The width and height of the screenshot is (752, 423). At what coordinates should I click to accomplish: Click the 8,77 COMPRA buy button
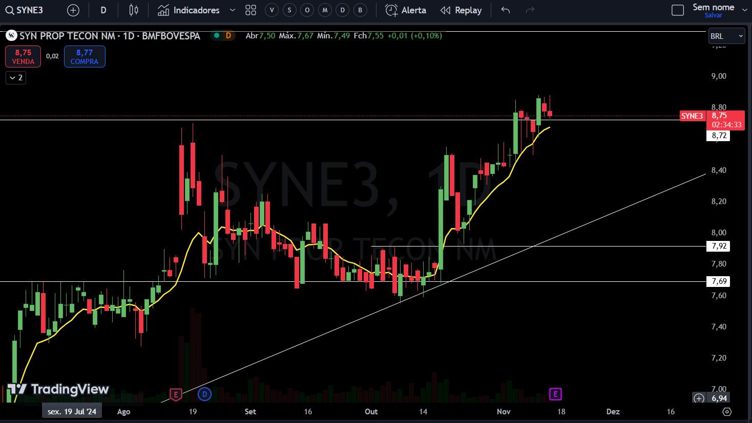pyautogui.click(x=85, y=56)
